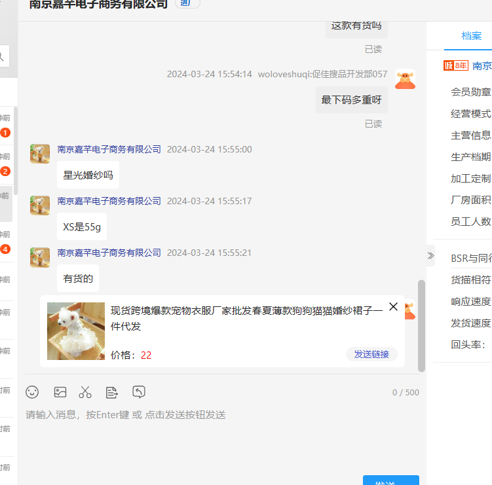Image resolution: width=492 pixels, height=485 pixels.
Task: Click the pet wedding dress product thumbnail
Action: (x=76, y=331)
